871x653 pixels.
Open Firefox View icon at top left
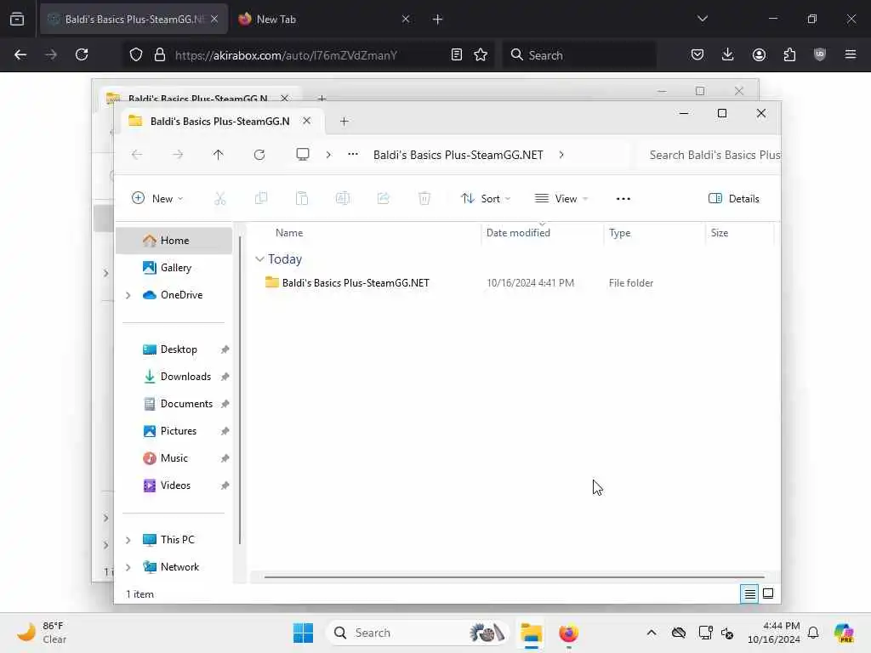tap(17, 20)
